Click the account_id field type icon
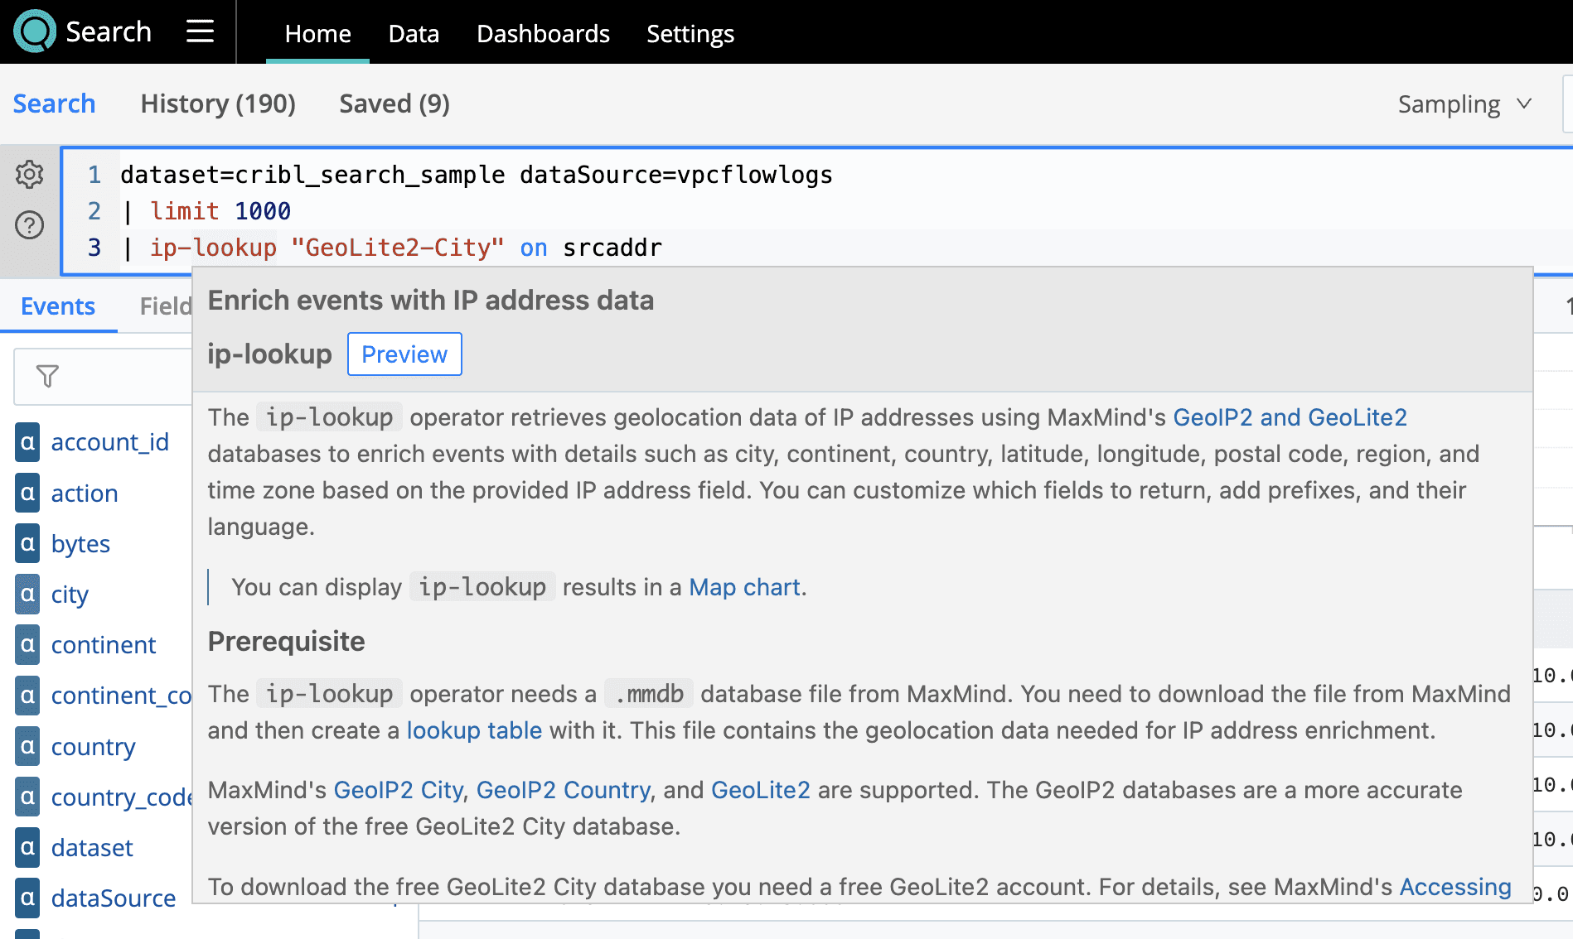The image size is (1573, 939). click(x=27, y=442)
